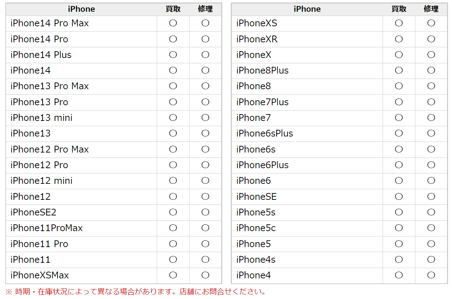Click the right table's 修理 column header

(431, 9)
